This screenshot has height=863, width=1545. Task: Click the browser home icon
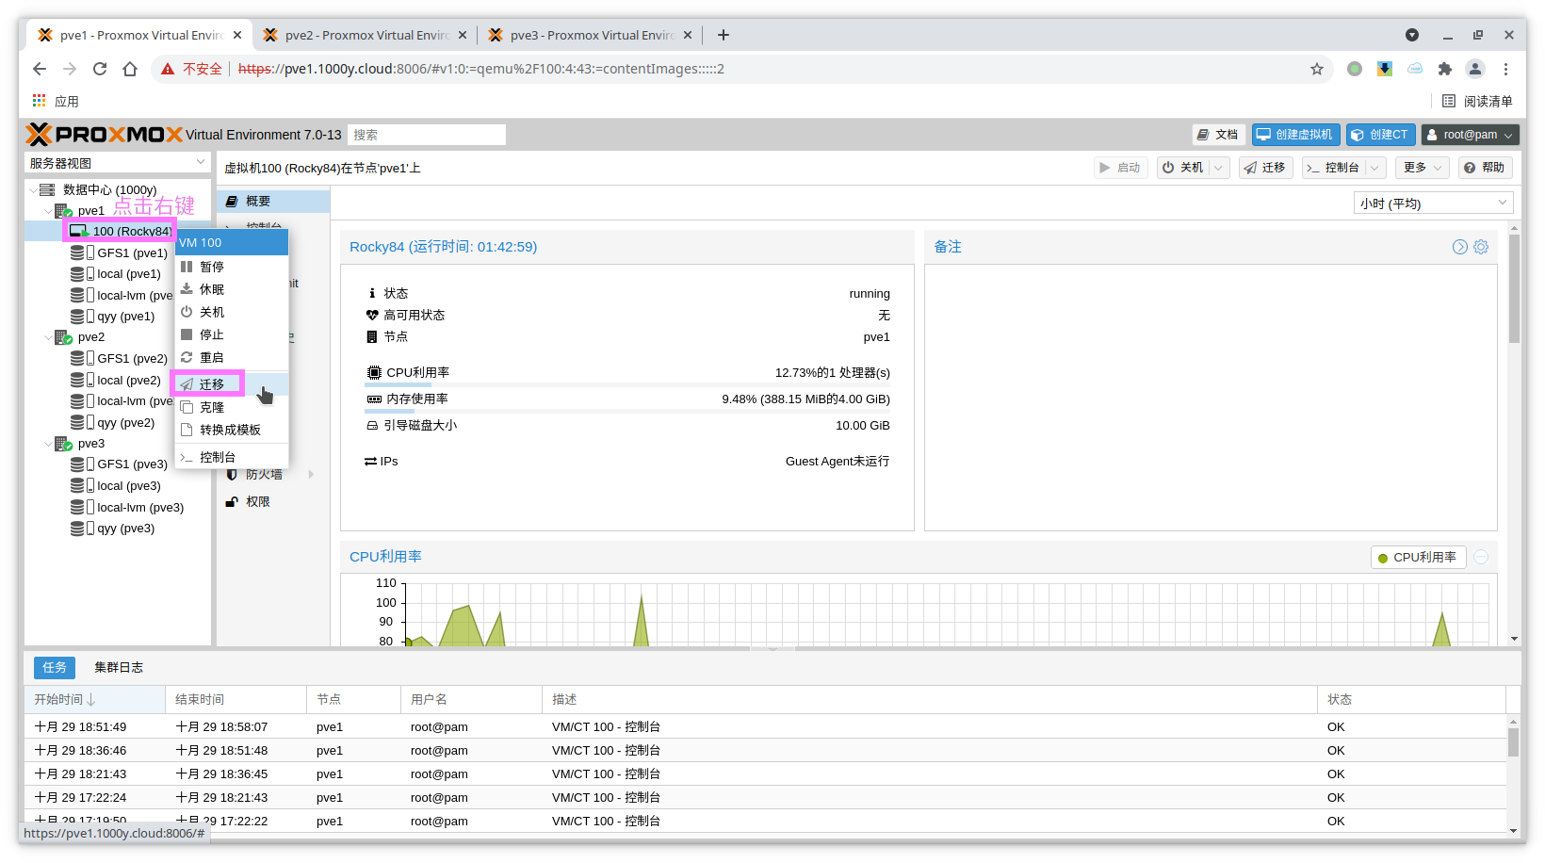point(130,69)
